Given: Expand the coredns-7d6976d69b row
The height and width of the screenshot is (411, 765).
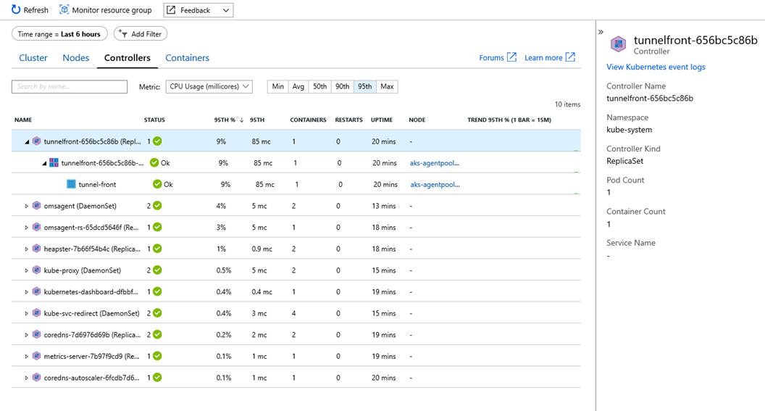Looking at the screenshot, I should [x=26, y=335].
